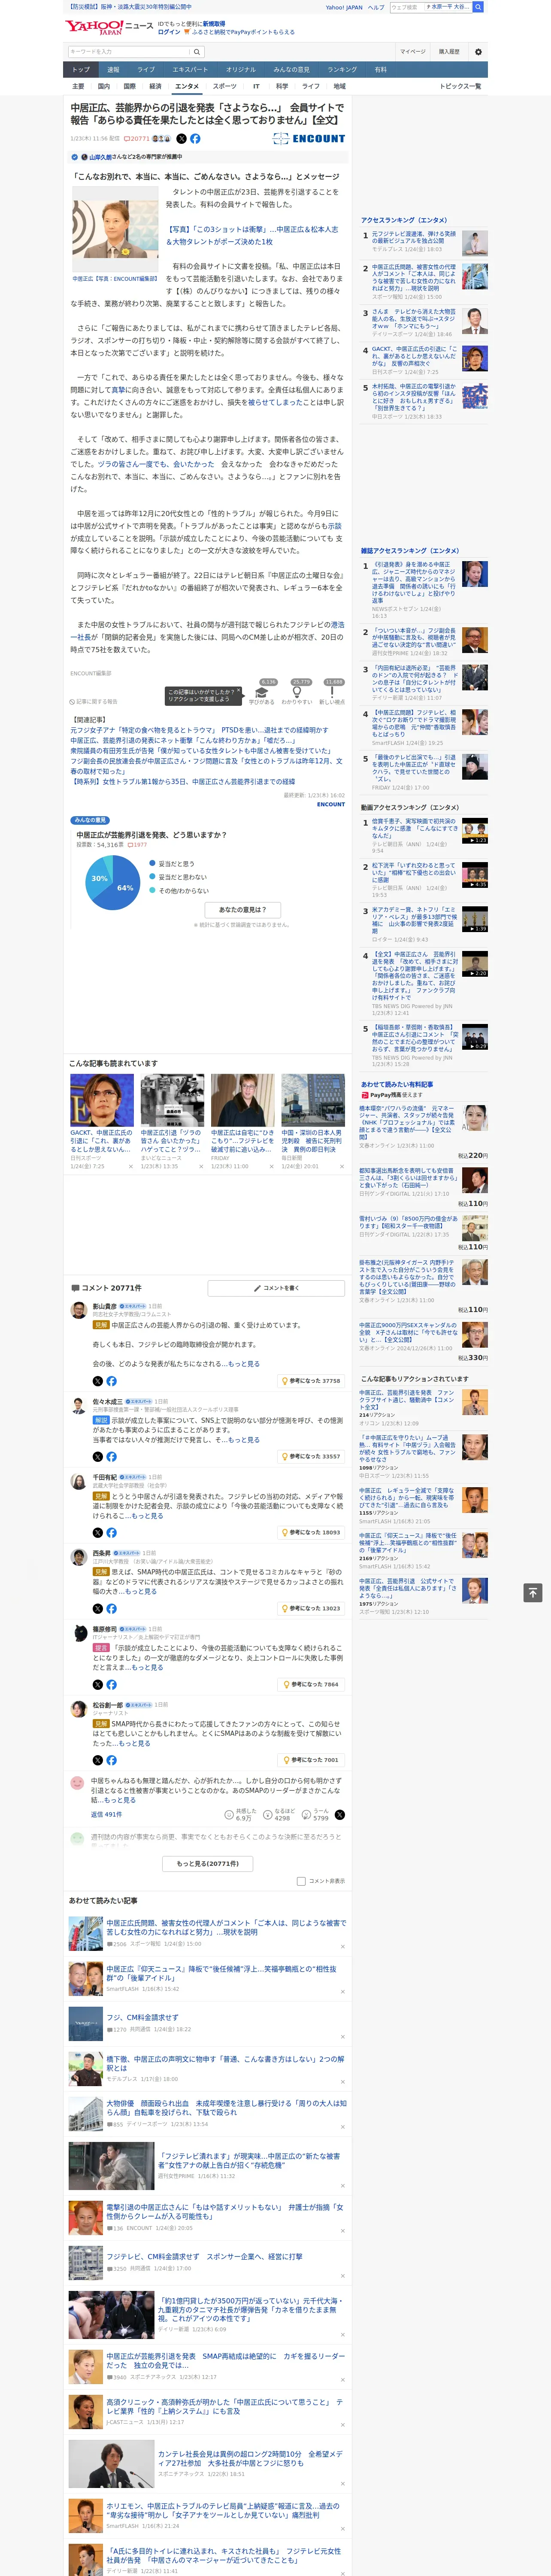Click the 記事に関する報告 report icon link
Viewport: 551px width, 2576px height.
[x=94, y=701]
